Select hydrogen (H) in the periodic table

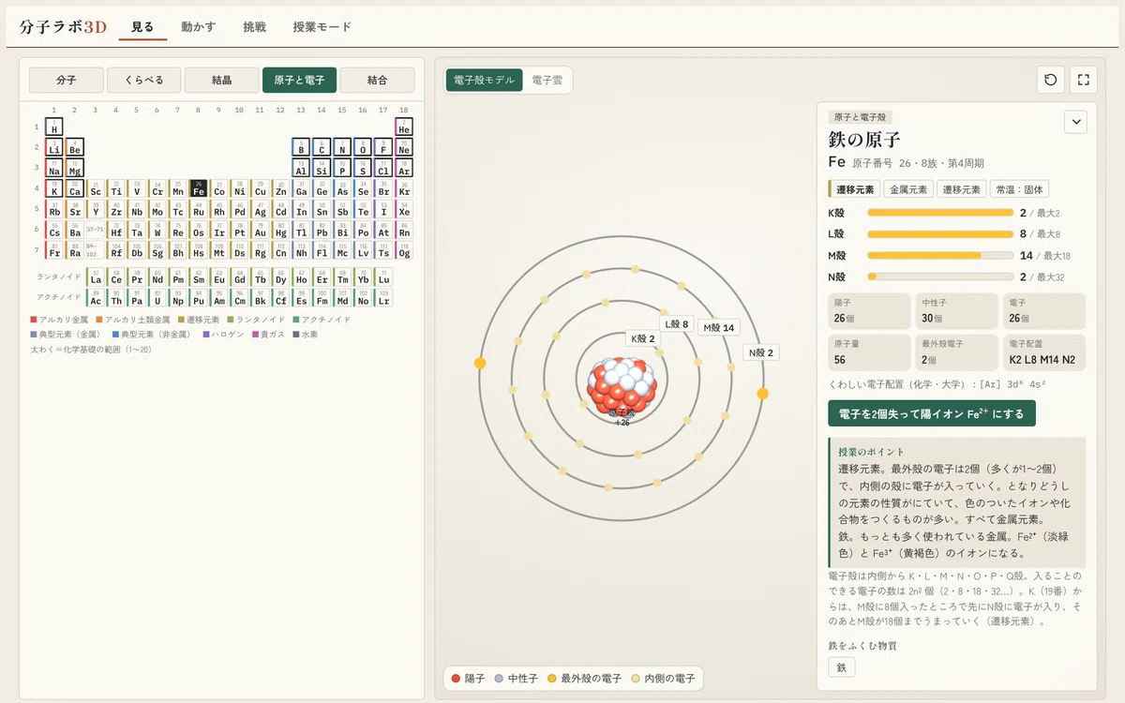point(54,127)
